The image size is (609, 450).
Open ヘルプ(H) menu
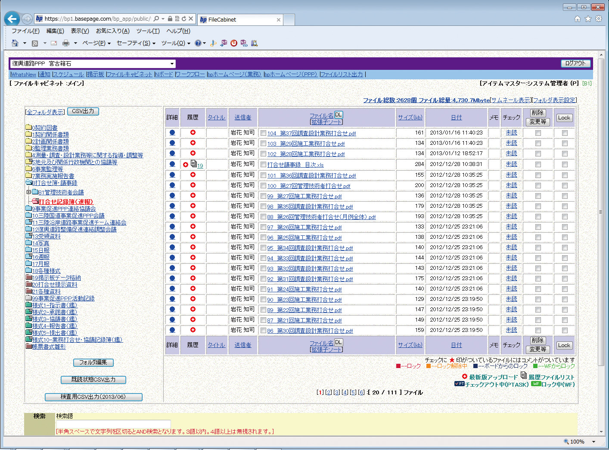pos(178,31)
